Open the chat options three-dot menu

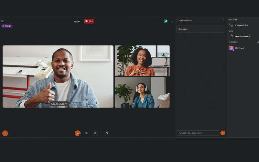(x=223, y=20)
